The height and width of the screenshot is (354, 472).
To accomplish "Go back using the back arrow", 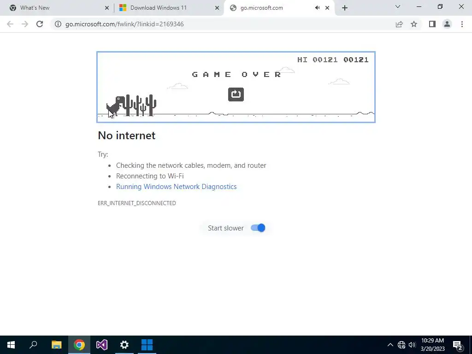I will [10, 24].
